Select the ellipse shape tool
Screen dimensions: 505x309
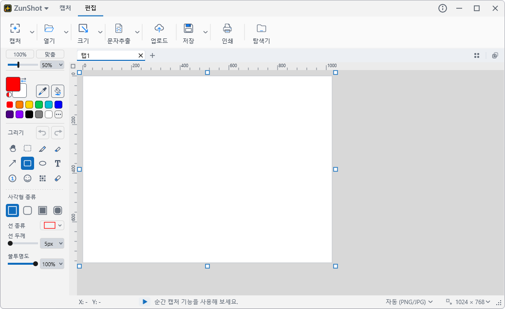tap(42, 163)
